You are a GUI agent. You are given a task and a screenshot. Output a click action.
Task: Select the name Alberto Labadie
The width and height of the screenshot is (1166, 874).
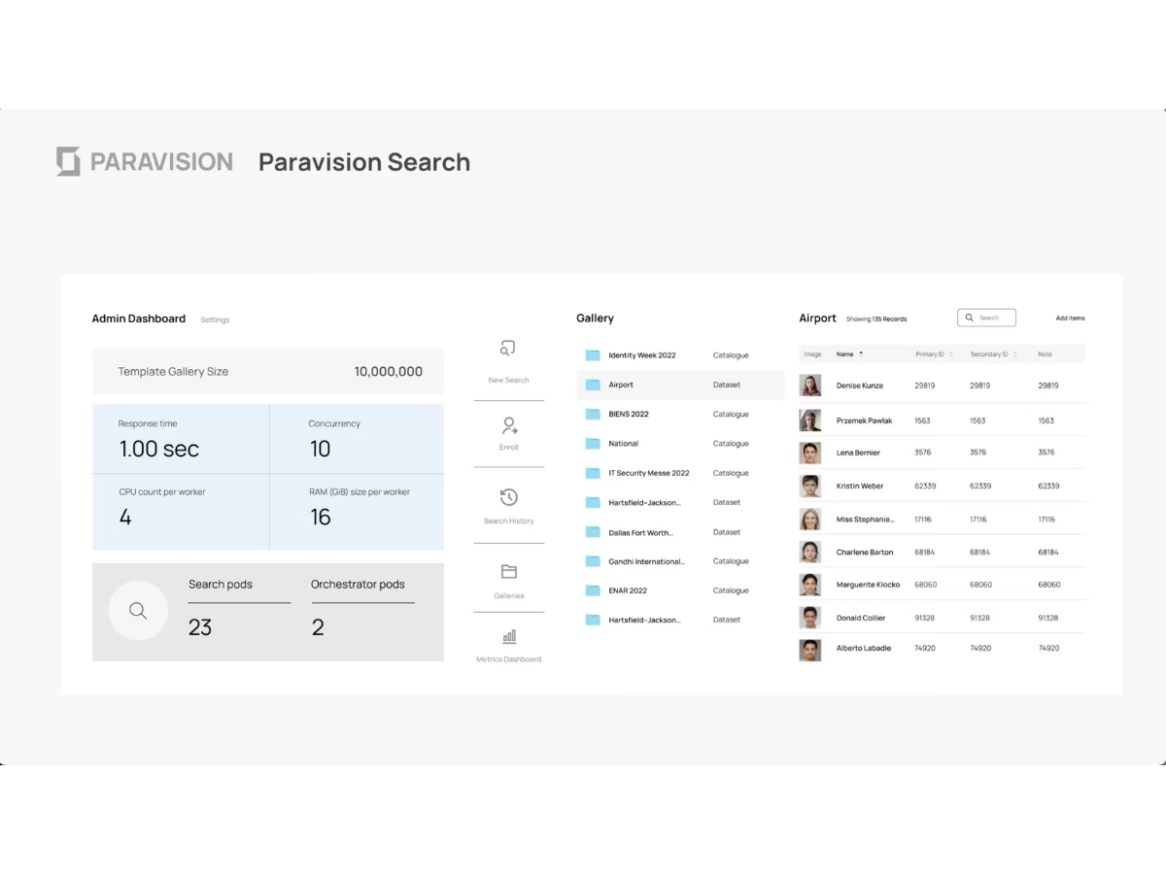tap(864, 648)
